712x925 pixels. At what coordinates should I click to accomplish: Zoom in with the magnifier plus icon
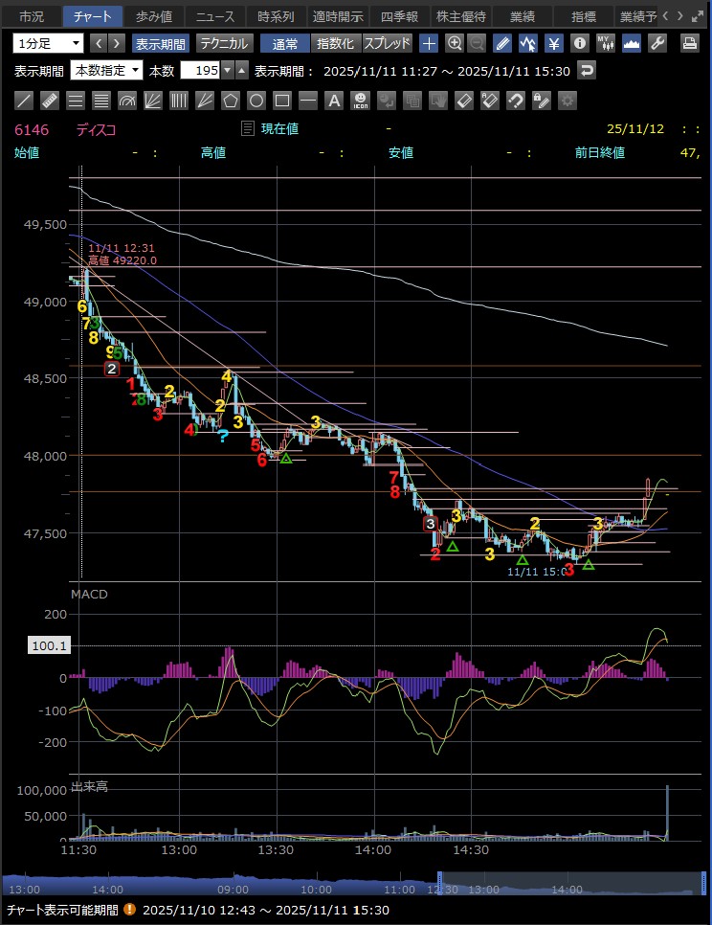pyautogui.click(x=455, y=43)
